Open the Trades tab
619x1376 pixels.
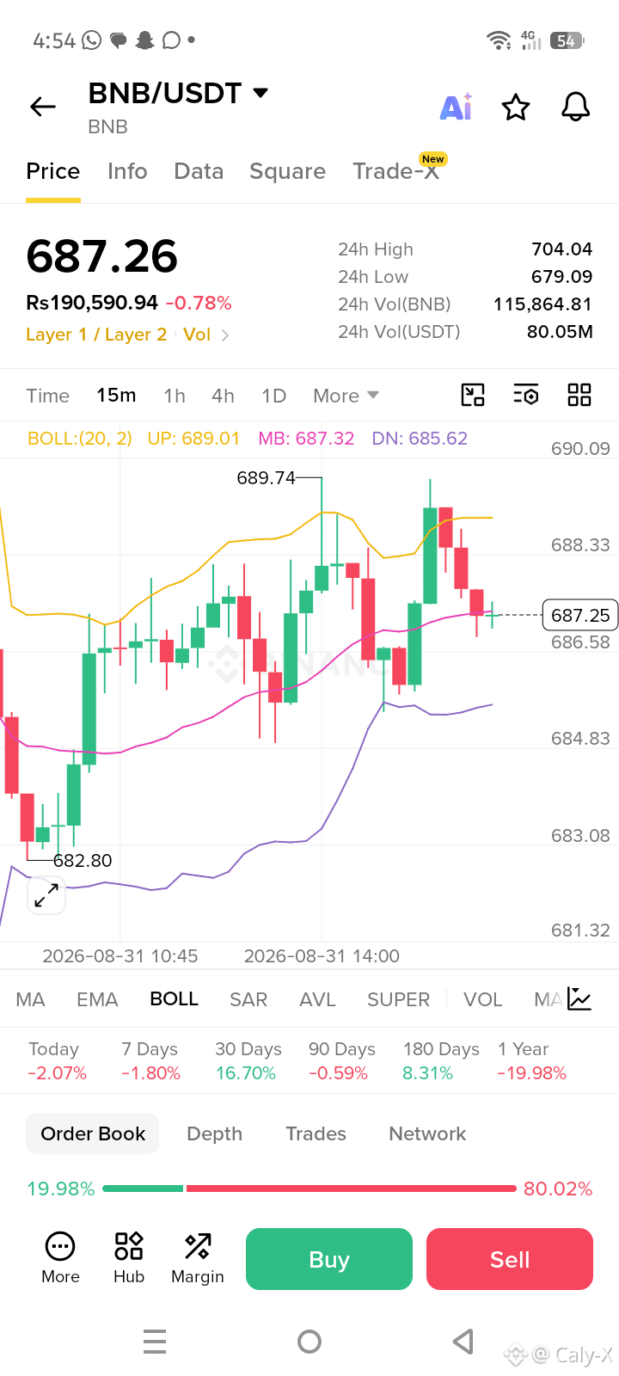[x=316, y=1133]
